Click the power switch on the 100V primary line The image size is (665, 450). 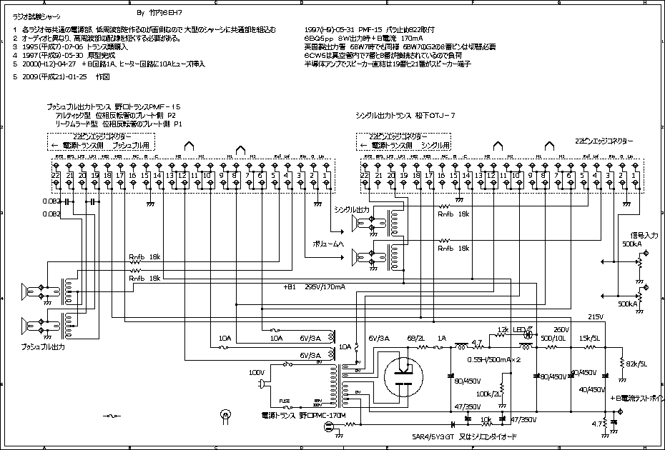[x=288, y=364]
